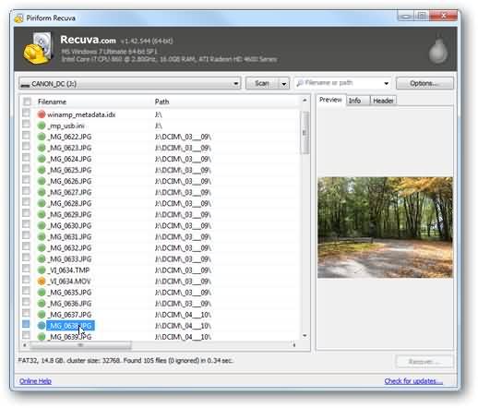Select the file _MG_0627.JPG
Screen dimensions: 478x408
71,192
